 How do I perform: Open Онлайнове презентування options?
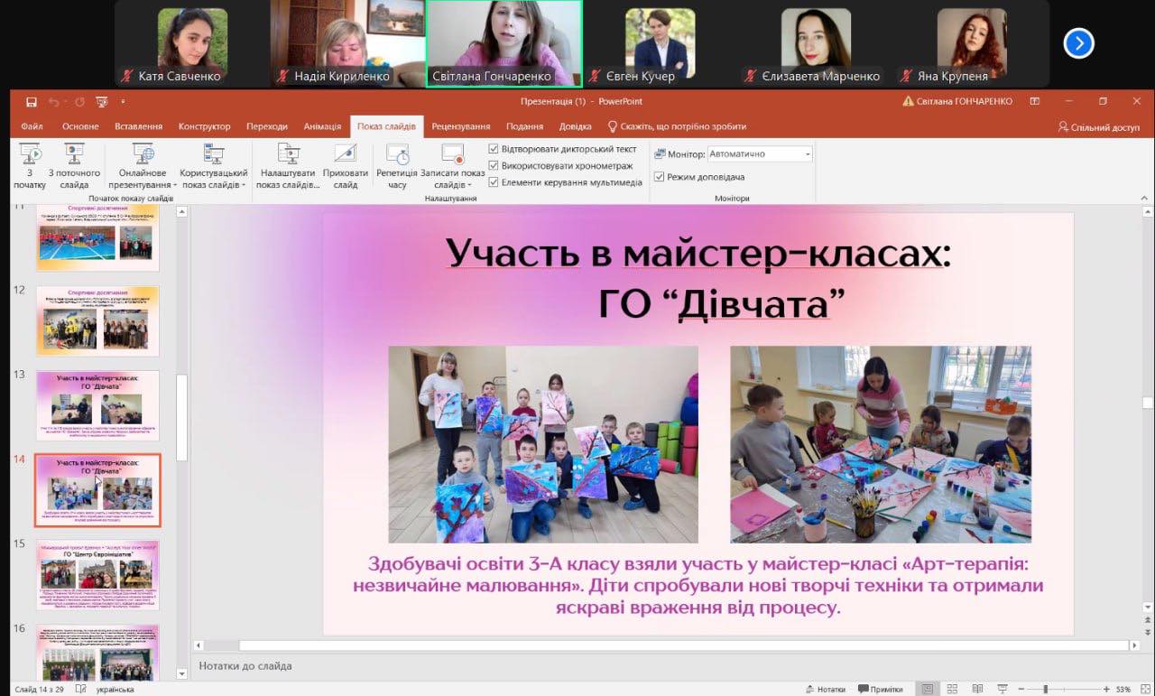coord(143,166)
